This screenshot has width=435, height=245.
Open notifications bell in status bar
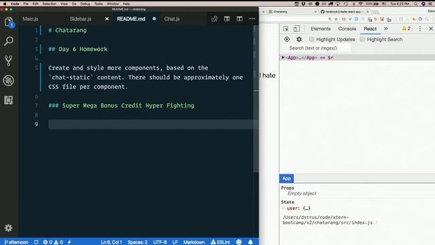[251, 242]
